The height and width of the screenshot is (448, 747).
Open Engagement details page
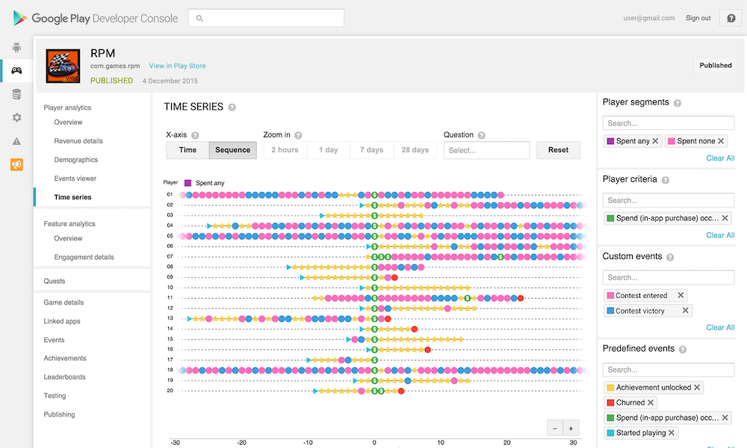coord(84,257)
